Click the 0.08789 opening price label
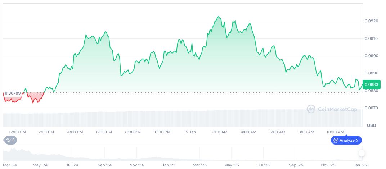The image size is (386, 169). [12, 93]
